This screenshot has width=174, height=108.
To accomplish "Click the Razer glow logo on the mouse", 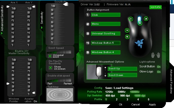I will 139,43.
